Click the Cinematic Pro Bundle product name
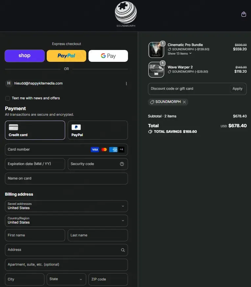Screen dimensions: 251x287 (185, 45)
